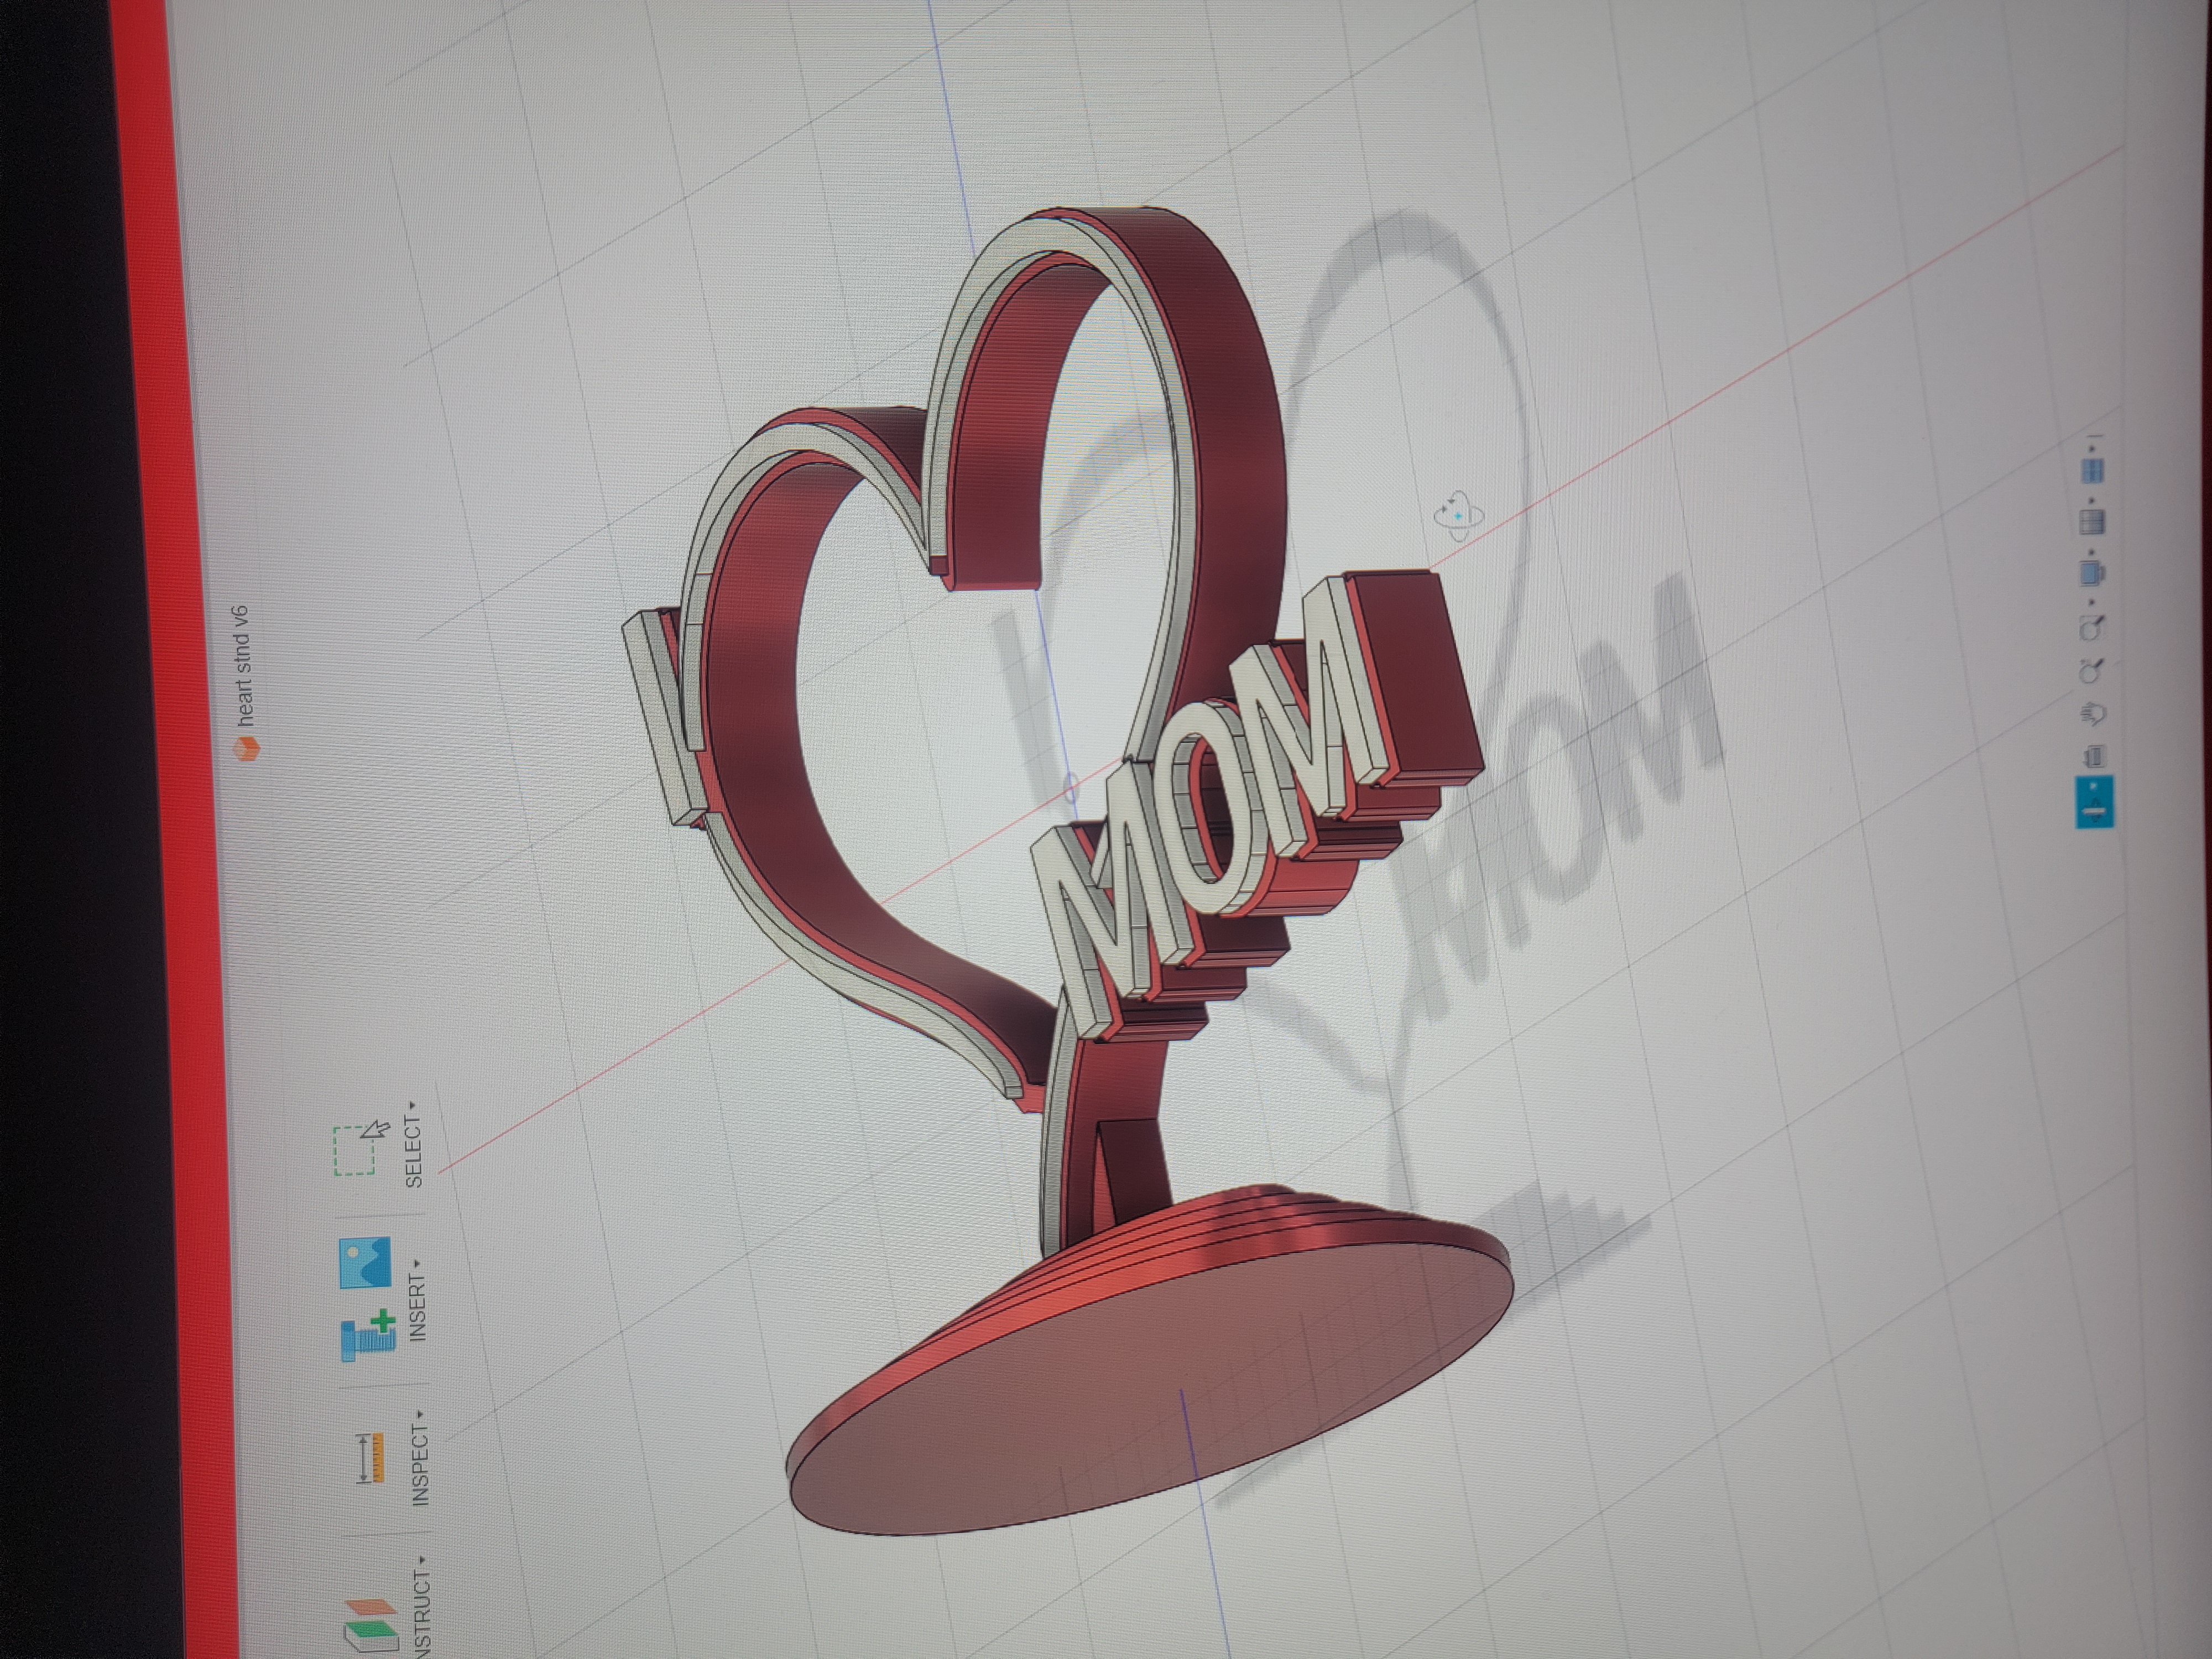Open the Display Settings monitor icon

[2091, 574]
